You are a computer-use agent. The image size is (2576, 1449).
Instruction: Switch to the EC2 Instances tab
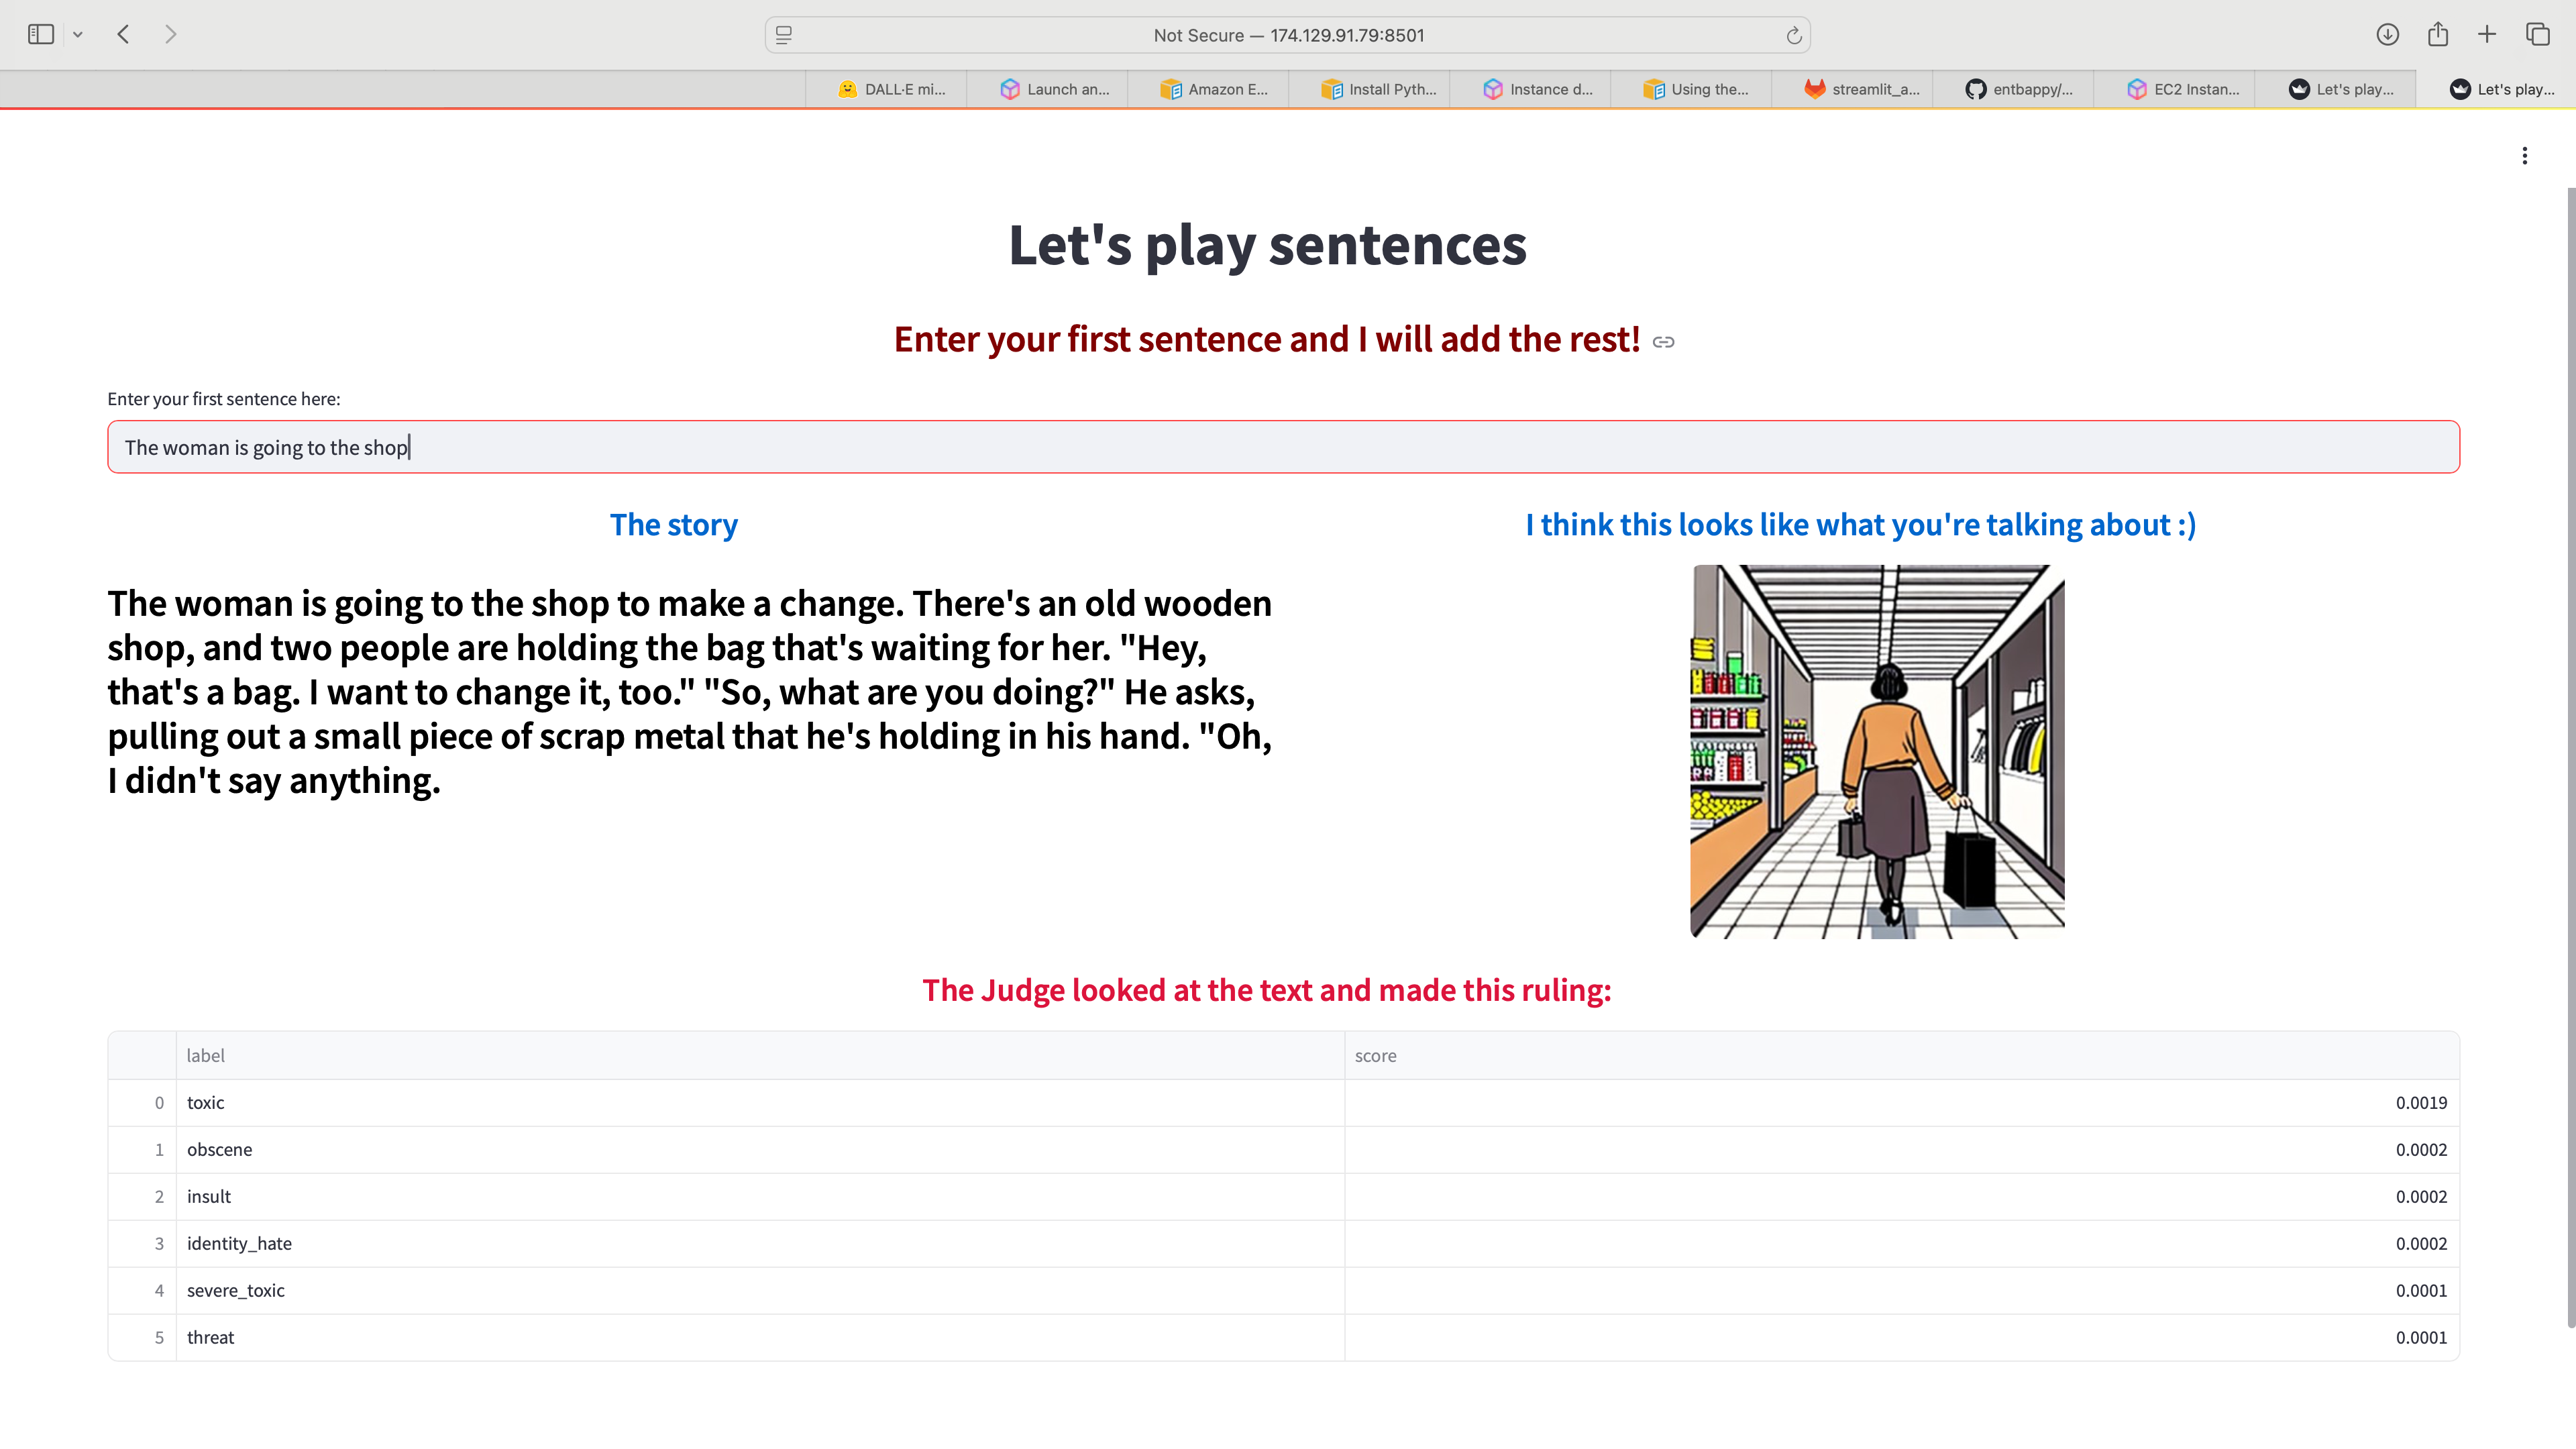[x=2182, y=89]
